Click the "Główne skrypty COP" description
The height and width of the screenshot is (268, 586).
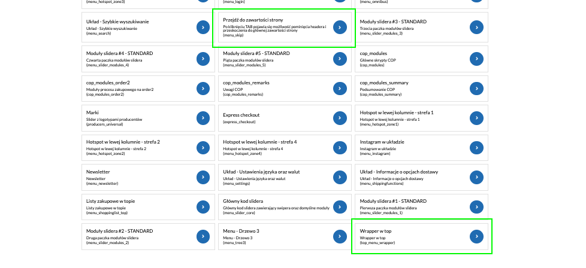click(378, 60)
